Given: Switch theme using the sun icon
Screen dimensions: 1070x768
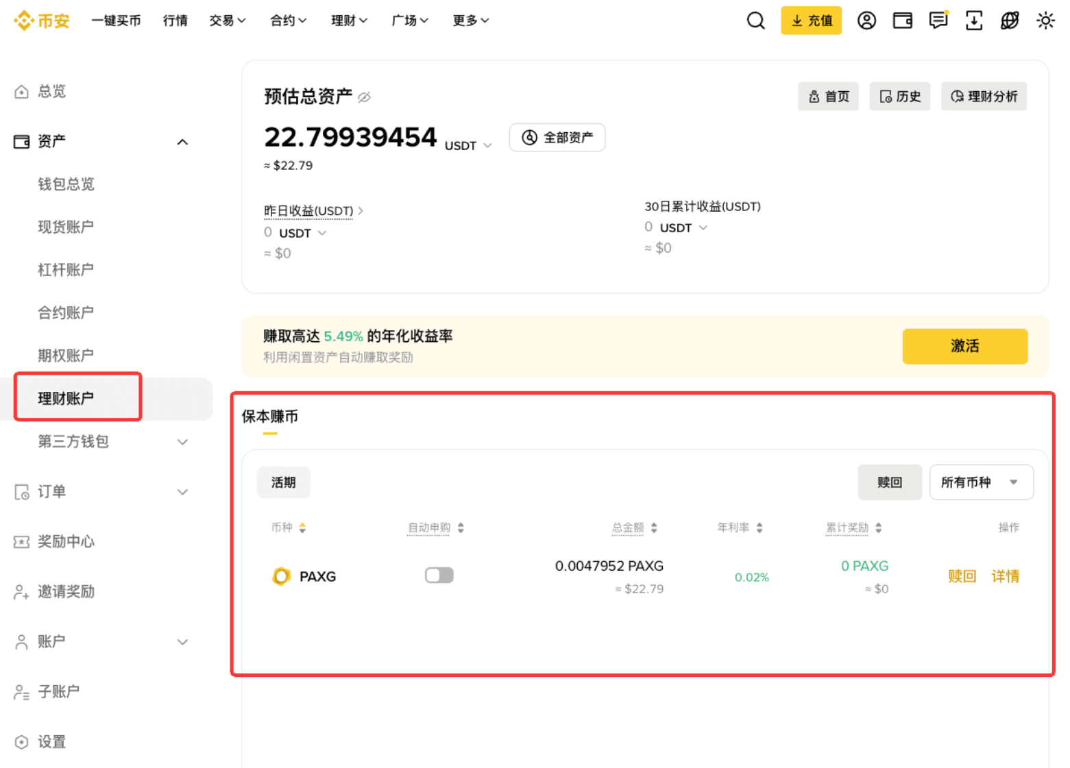Looking at the screenshot, I should 1045,21.
